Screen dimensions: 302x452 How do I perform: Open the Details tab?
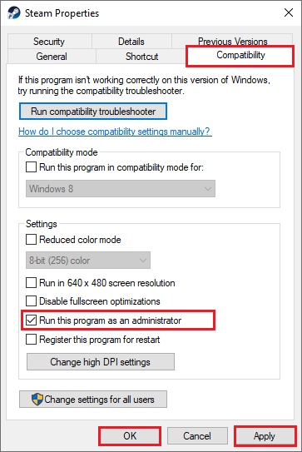pos(131,42)
